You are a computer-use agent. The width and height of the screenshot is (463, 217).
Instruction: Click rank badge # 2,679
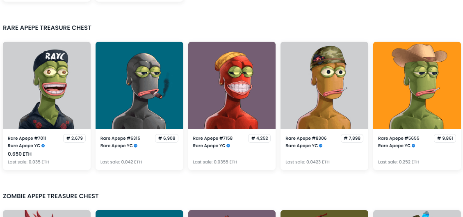[x=74, y=139]
